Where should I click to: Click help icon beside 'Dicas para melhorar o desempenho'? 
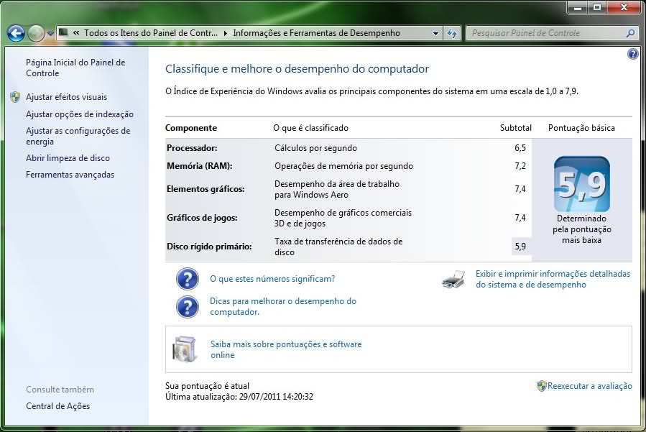[188, 307]
